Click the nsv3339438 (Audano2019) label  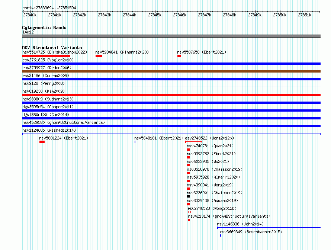[212, 201]
